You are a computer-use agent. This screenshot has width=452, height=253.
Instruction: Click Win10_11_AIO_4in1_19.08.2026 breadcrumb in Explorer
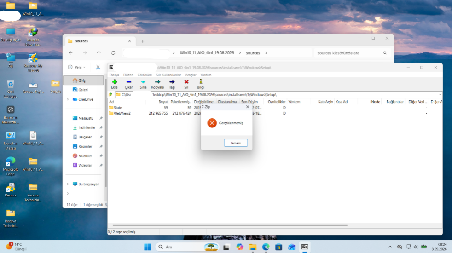point(207,53)
